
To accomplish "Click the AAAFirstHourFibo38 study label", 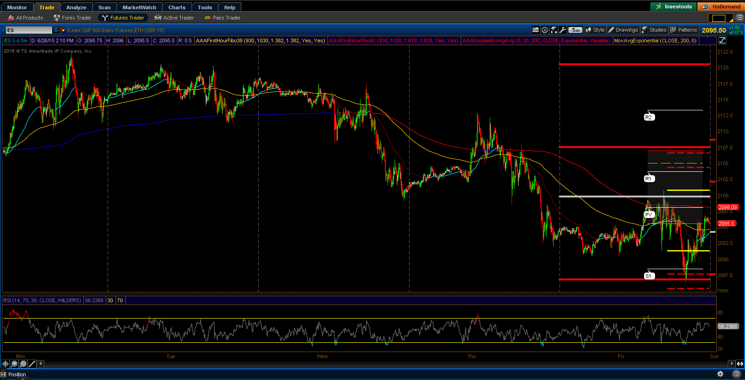I will 260,41.
